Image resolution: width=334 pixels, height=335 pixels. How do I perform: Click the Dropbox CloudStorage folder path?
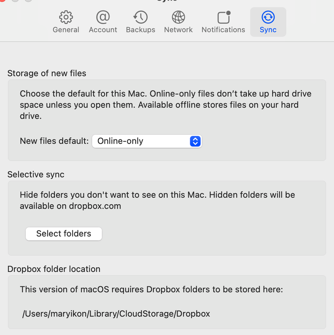pyautogui.click(x=116, y=313)
